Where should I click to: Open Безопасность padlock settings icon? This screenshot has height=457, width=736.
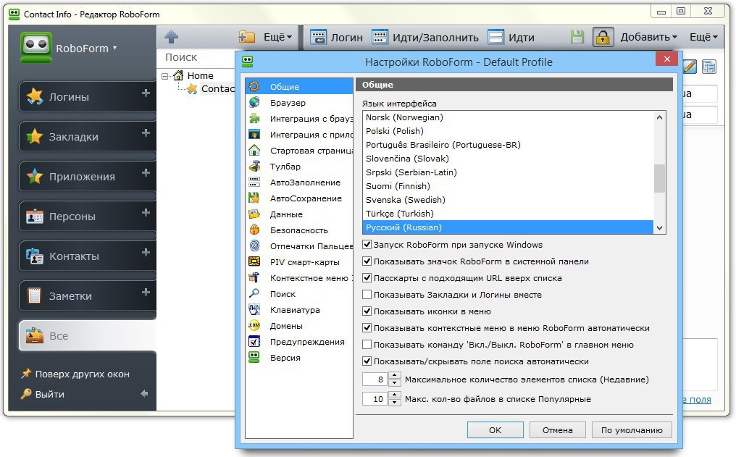[254, 230]
